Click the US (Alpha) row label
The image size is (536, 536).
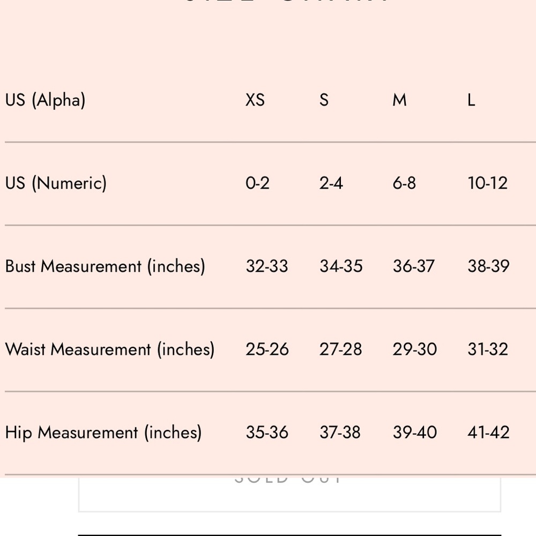(x=45, y=100)
